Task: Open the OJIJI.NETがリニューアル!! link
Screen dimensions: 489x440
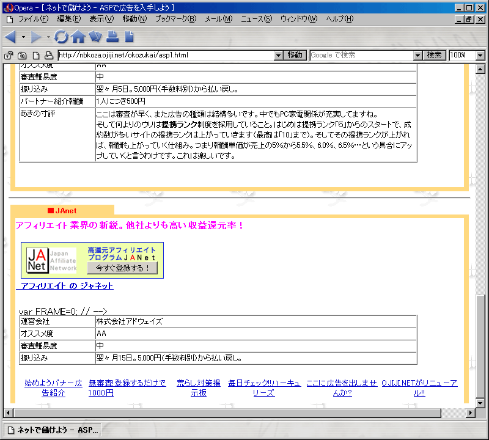Action: point(419,387)
